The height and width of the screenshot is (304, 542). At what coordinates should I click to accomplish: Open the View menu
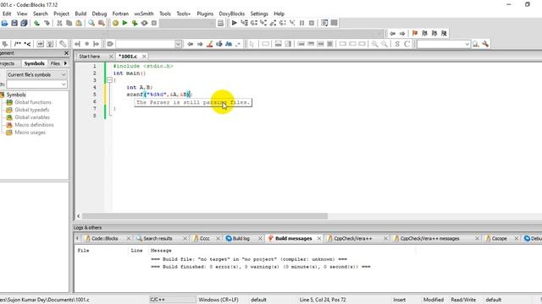[22, 14]
